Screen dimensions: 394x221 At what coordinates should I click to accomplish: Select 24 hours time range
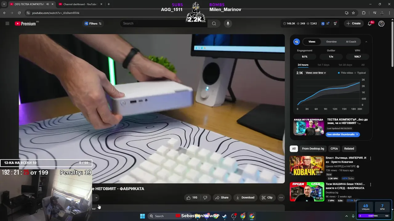tap(303, 65)
